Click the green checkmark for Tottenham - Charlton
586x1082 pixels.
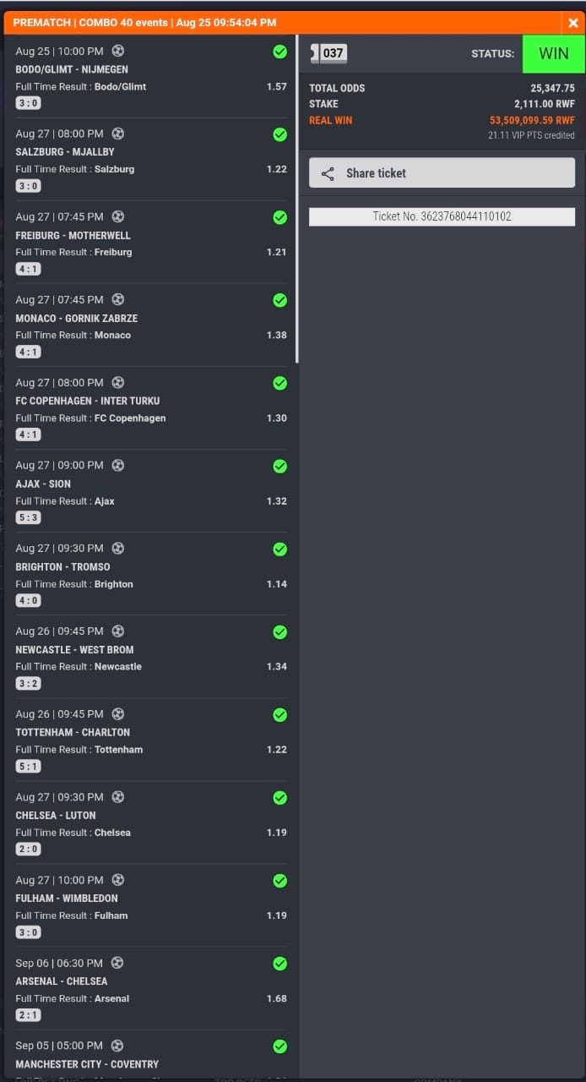click(280, 715)
